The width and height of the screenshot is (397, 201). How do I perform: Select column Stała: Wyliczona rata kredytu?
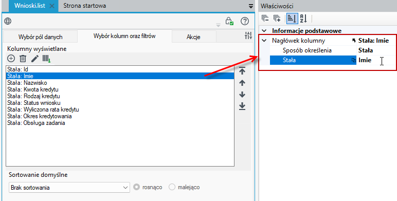(x=120, y=109)
